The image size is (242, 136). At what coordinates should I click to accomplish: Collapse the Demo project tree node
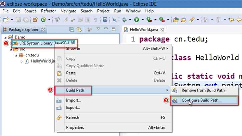[5, 37]
